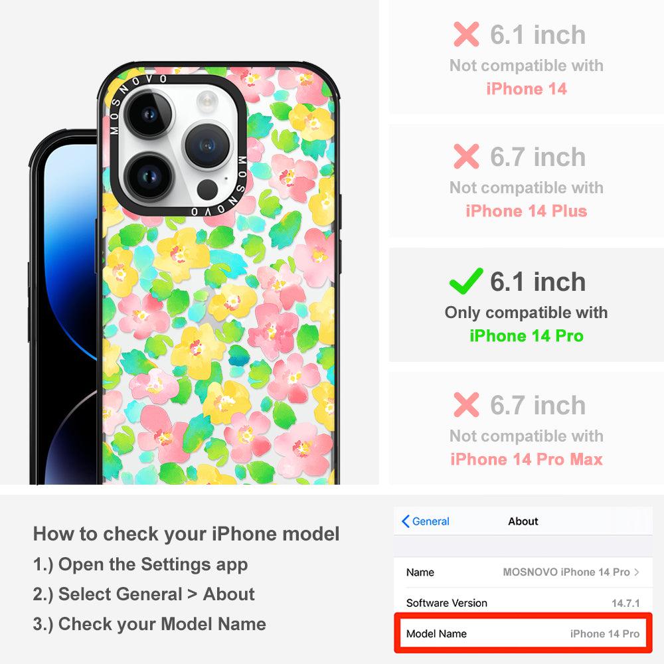Click the About title in header
Viewport: 664px width, 664px height.
click(x=523, y=521)
